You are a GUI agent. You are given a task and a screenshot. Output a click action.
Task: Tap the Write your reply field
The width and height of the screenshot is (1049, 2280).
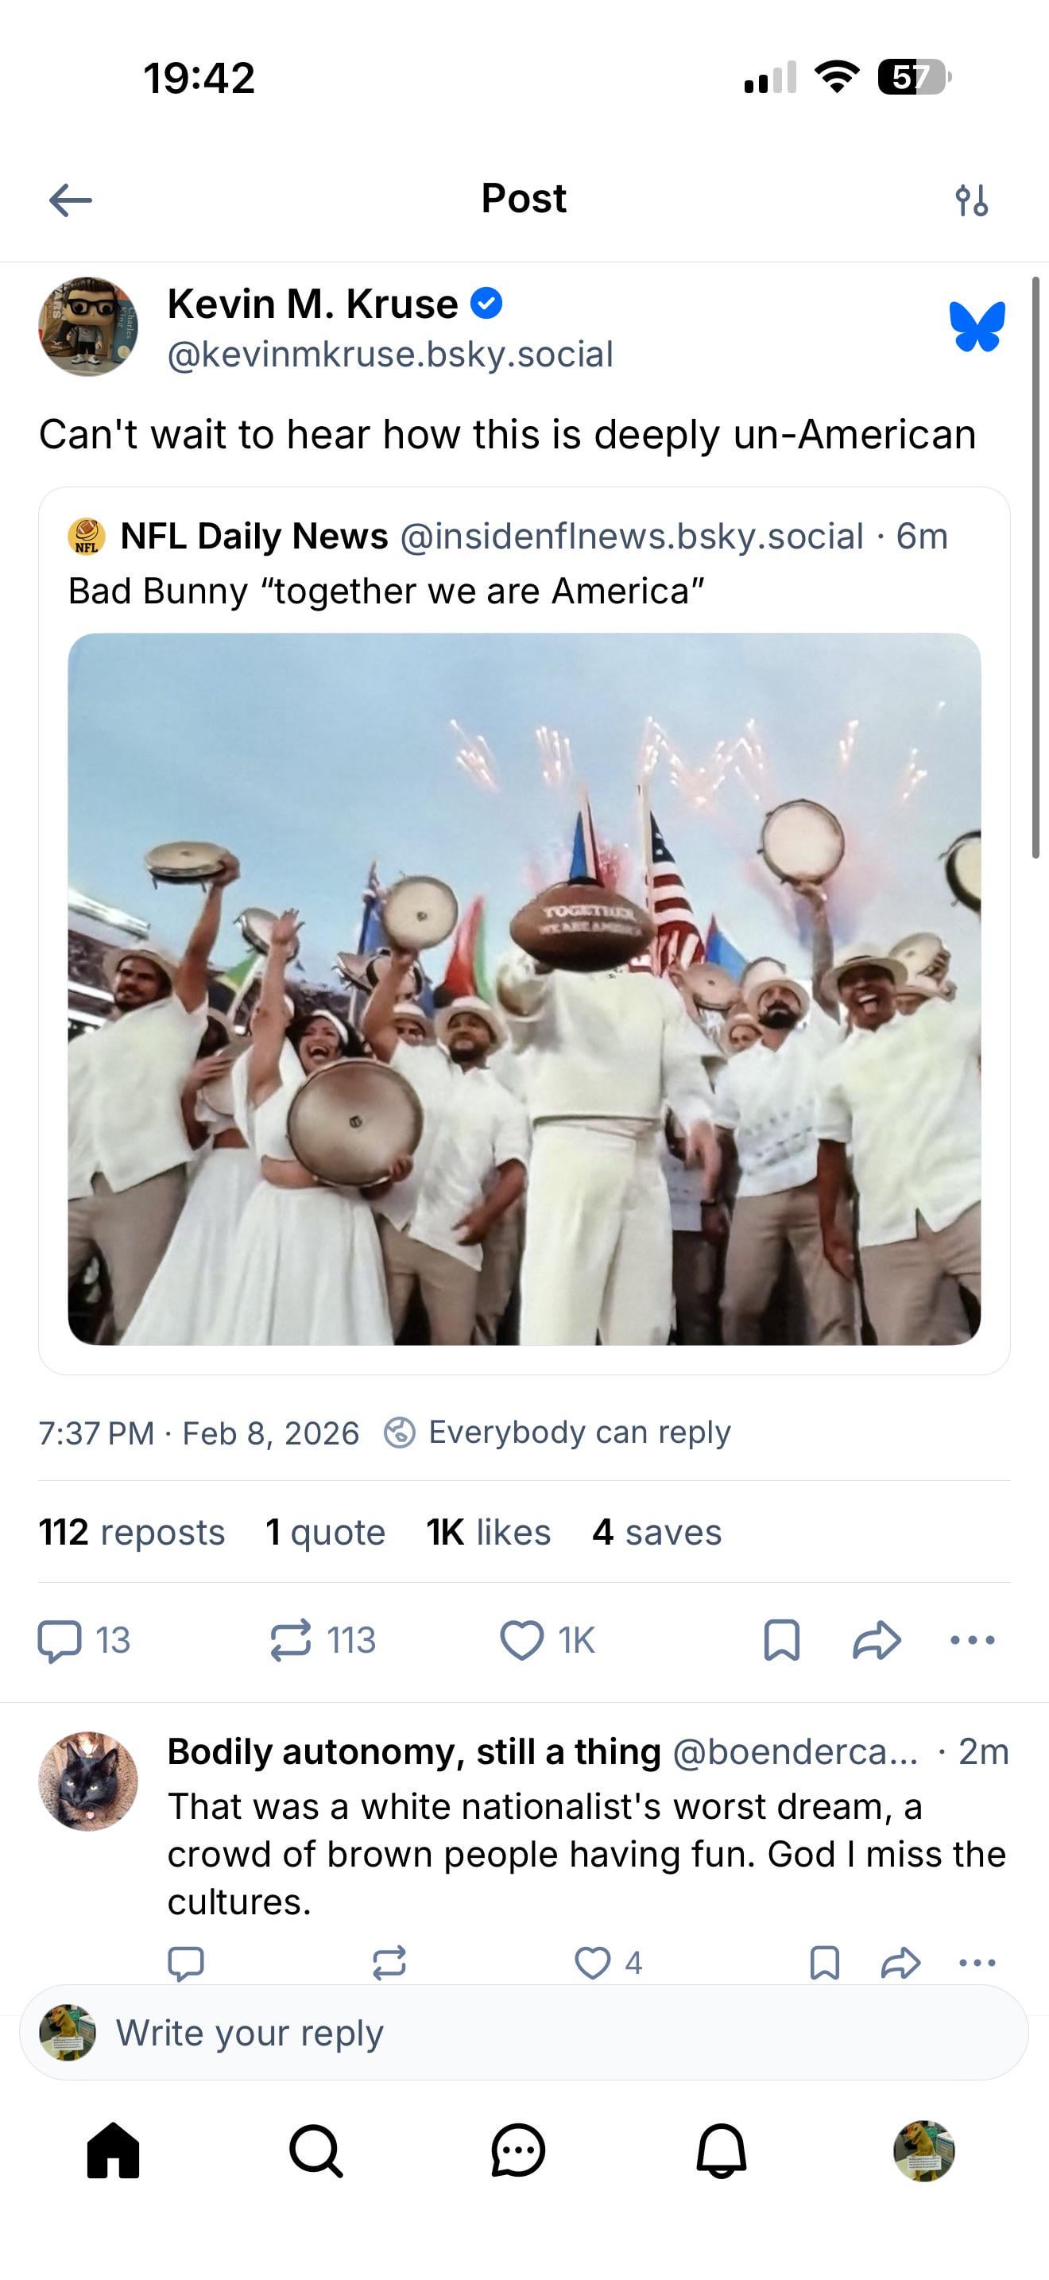tap(524, 2033)
